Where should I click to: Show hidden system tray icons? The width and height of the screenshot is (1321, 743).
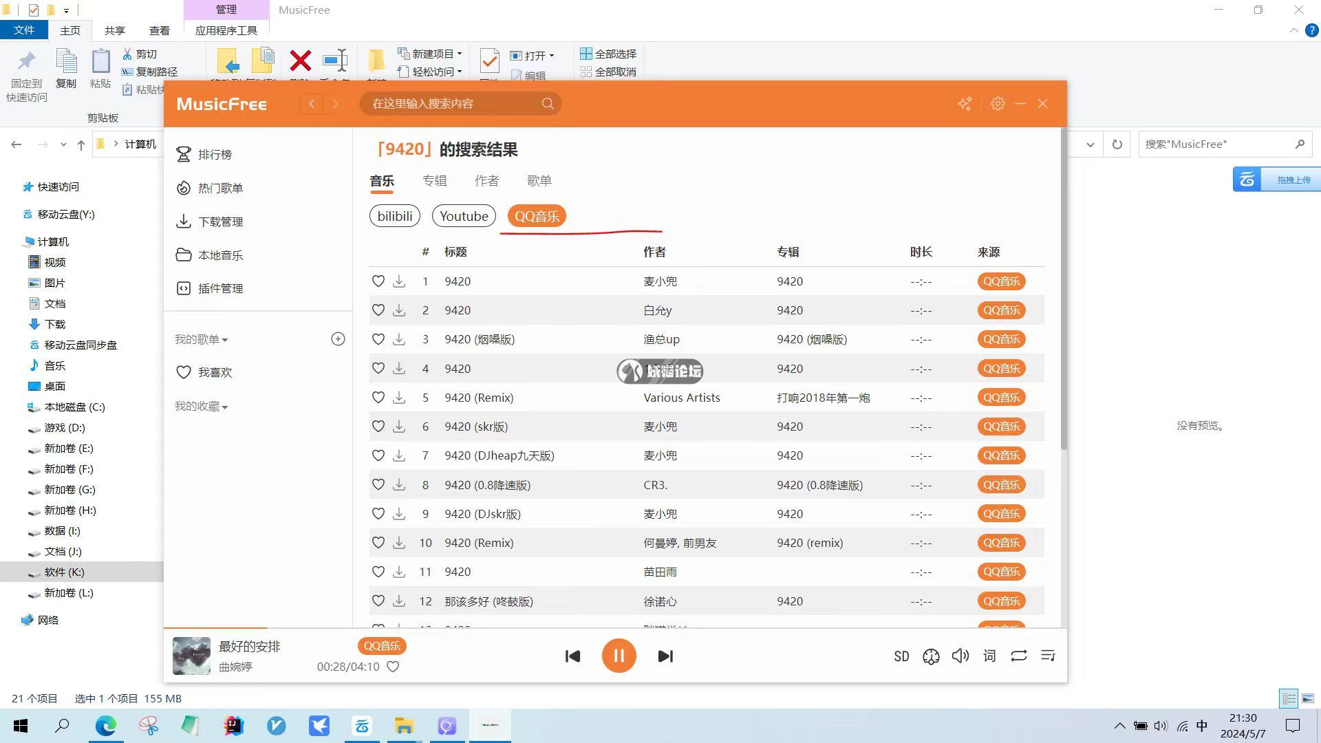[1119, 726]
